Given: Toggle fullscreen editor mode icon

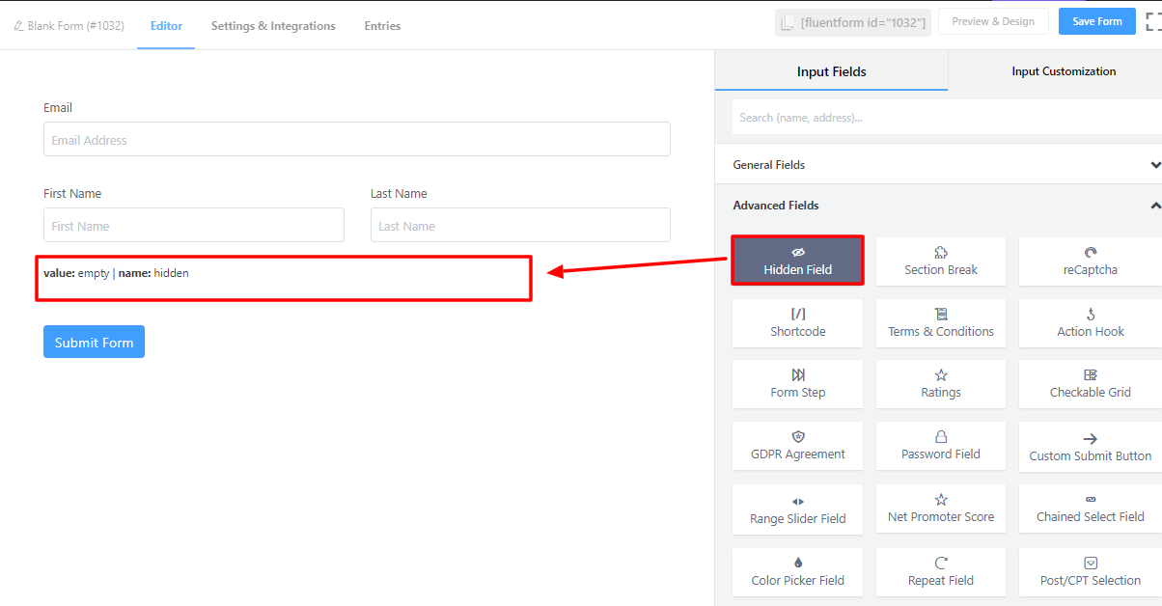Looking at the screenshot, I should pos(1153,21).
